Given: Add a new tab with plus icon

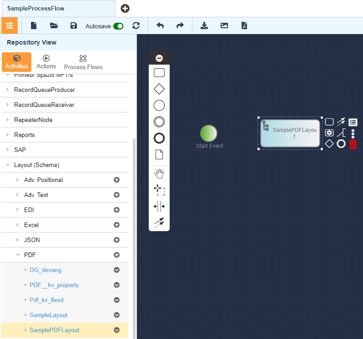Looking at the screenshot, I should tap(125, 9).
